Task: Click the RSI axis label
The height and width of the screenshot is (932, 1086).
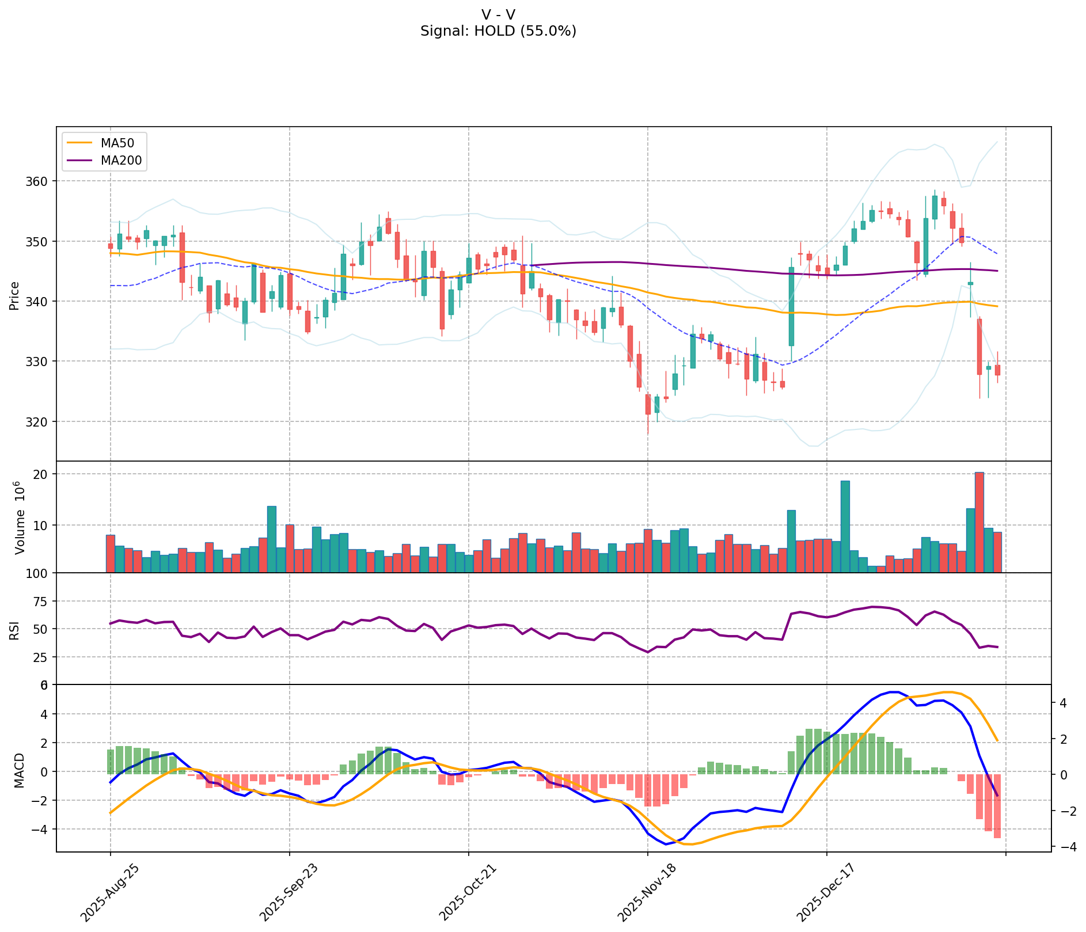Action: tap(14, 630)
